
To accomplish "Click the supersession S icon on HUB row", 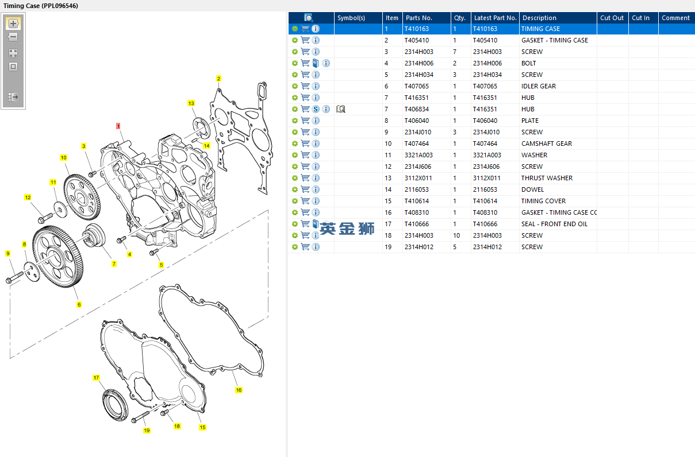I will pos(316,109).
